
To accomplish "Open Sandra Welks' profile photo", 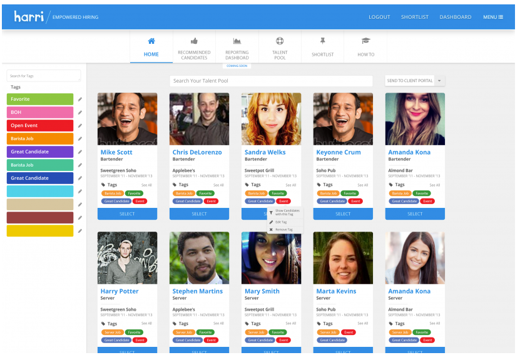I will point(272,119).
